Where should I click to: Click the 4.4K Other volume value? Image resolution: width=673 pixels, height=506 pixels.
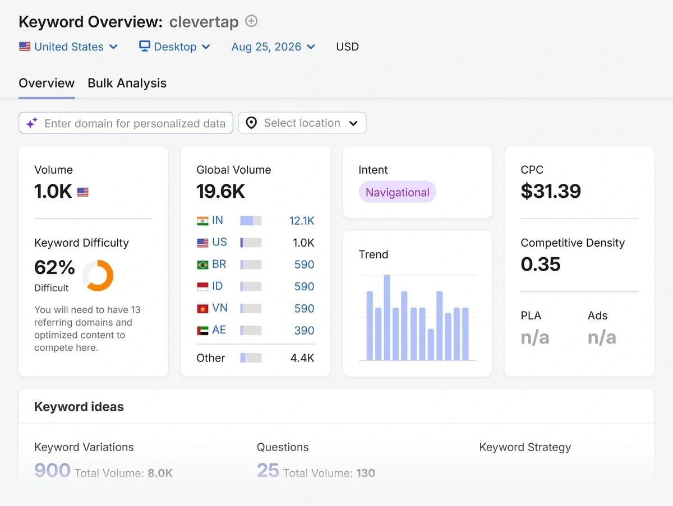302,358
